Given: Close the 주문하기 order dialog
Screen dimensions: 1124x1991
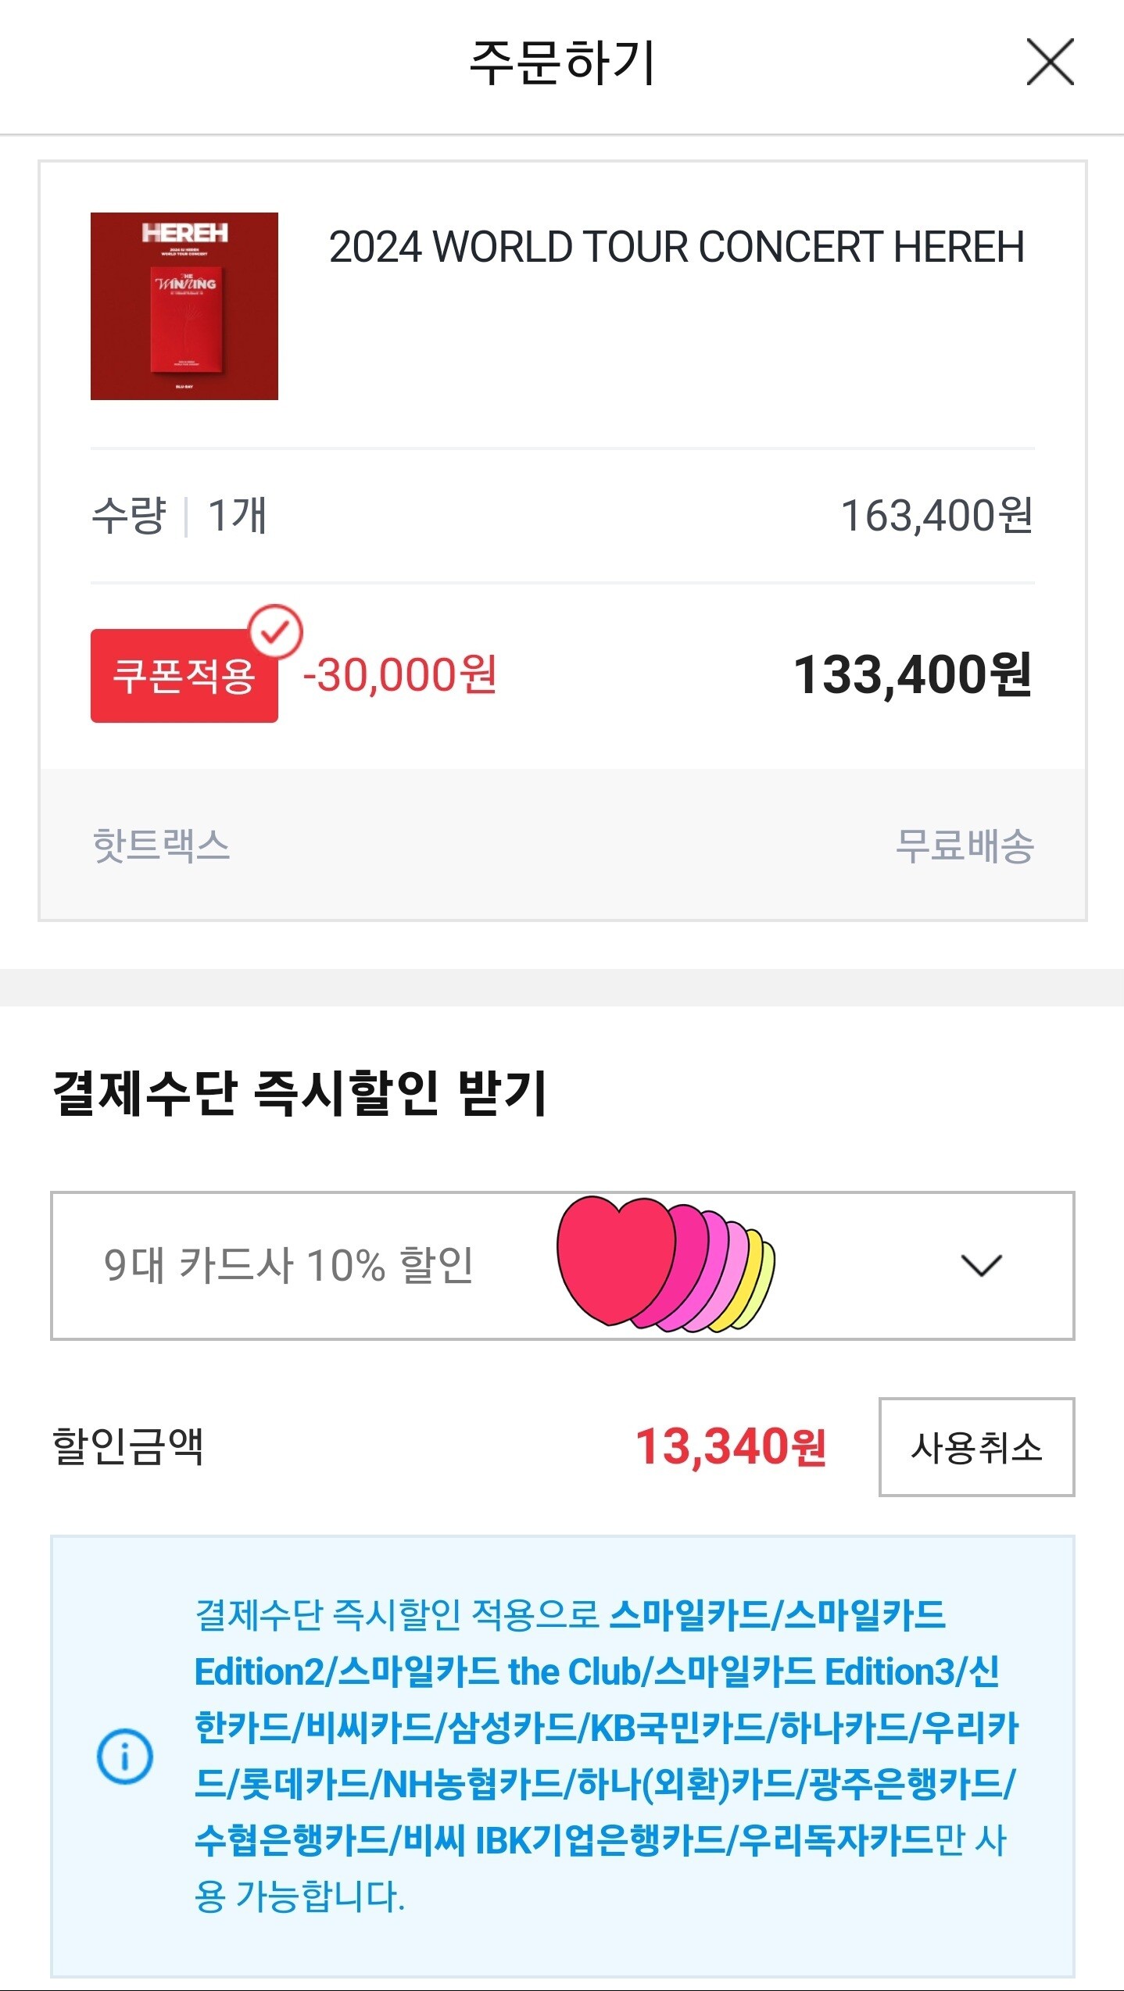Looking at the screenshot, I should pyautogui.click(x=1050, y=62).
